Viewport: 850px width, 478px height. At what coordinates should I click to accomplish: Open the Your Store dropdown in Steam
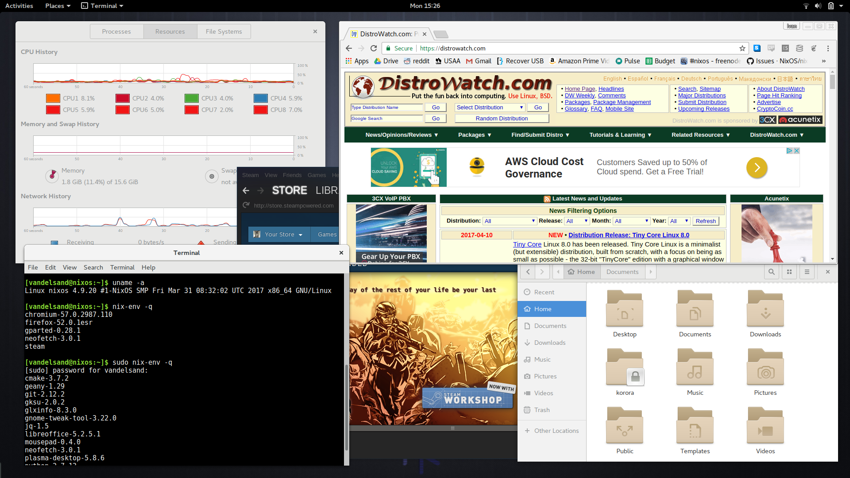coord(279,235)
